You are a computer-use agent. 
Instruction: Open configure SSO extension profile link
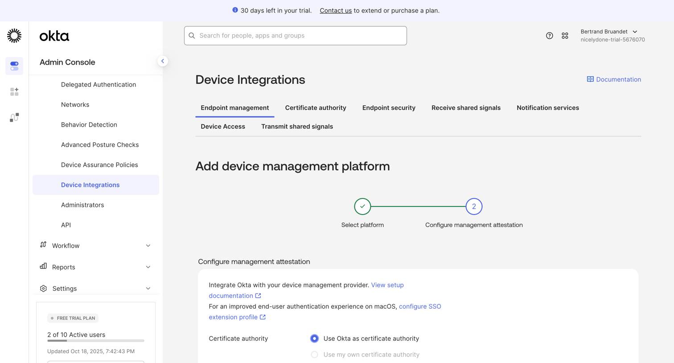point(325,312)
